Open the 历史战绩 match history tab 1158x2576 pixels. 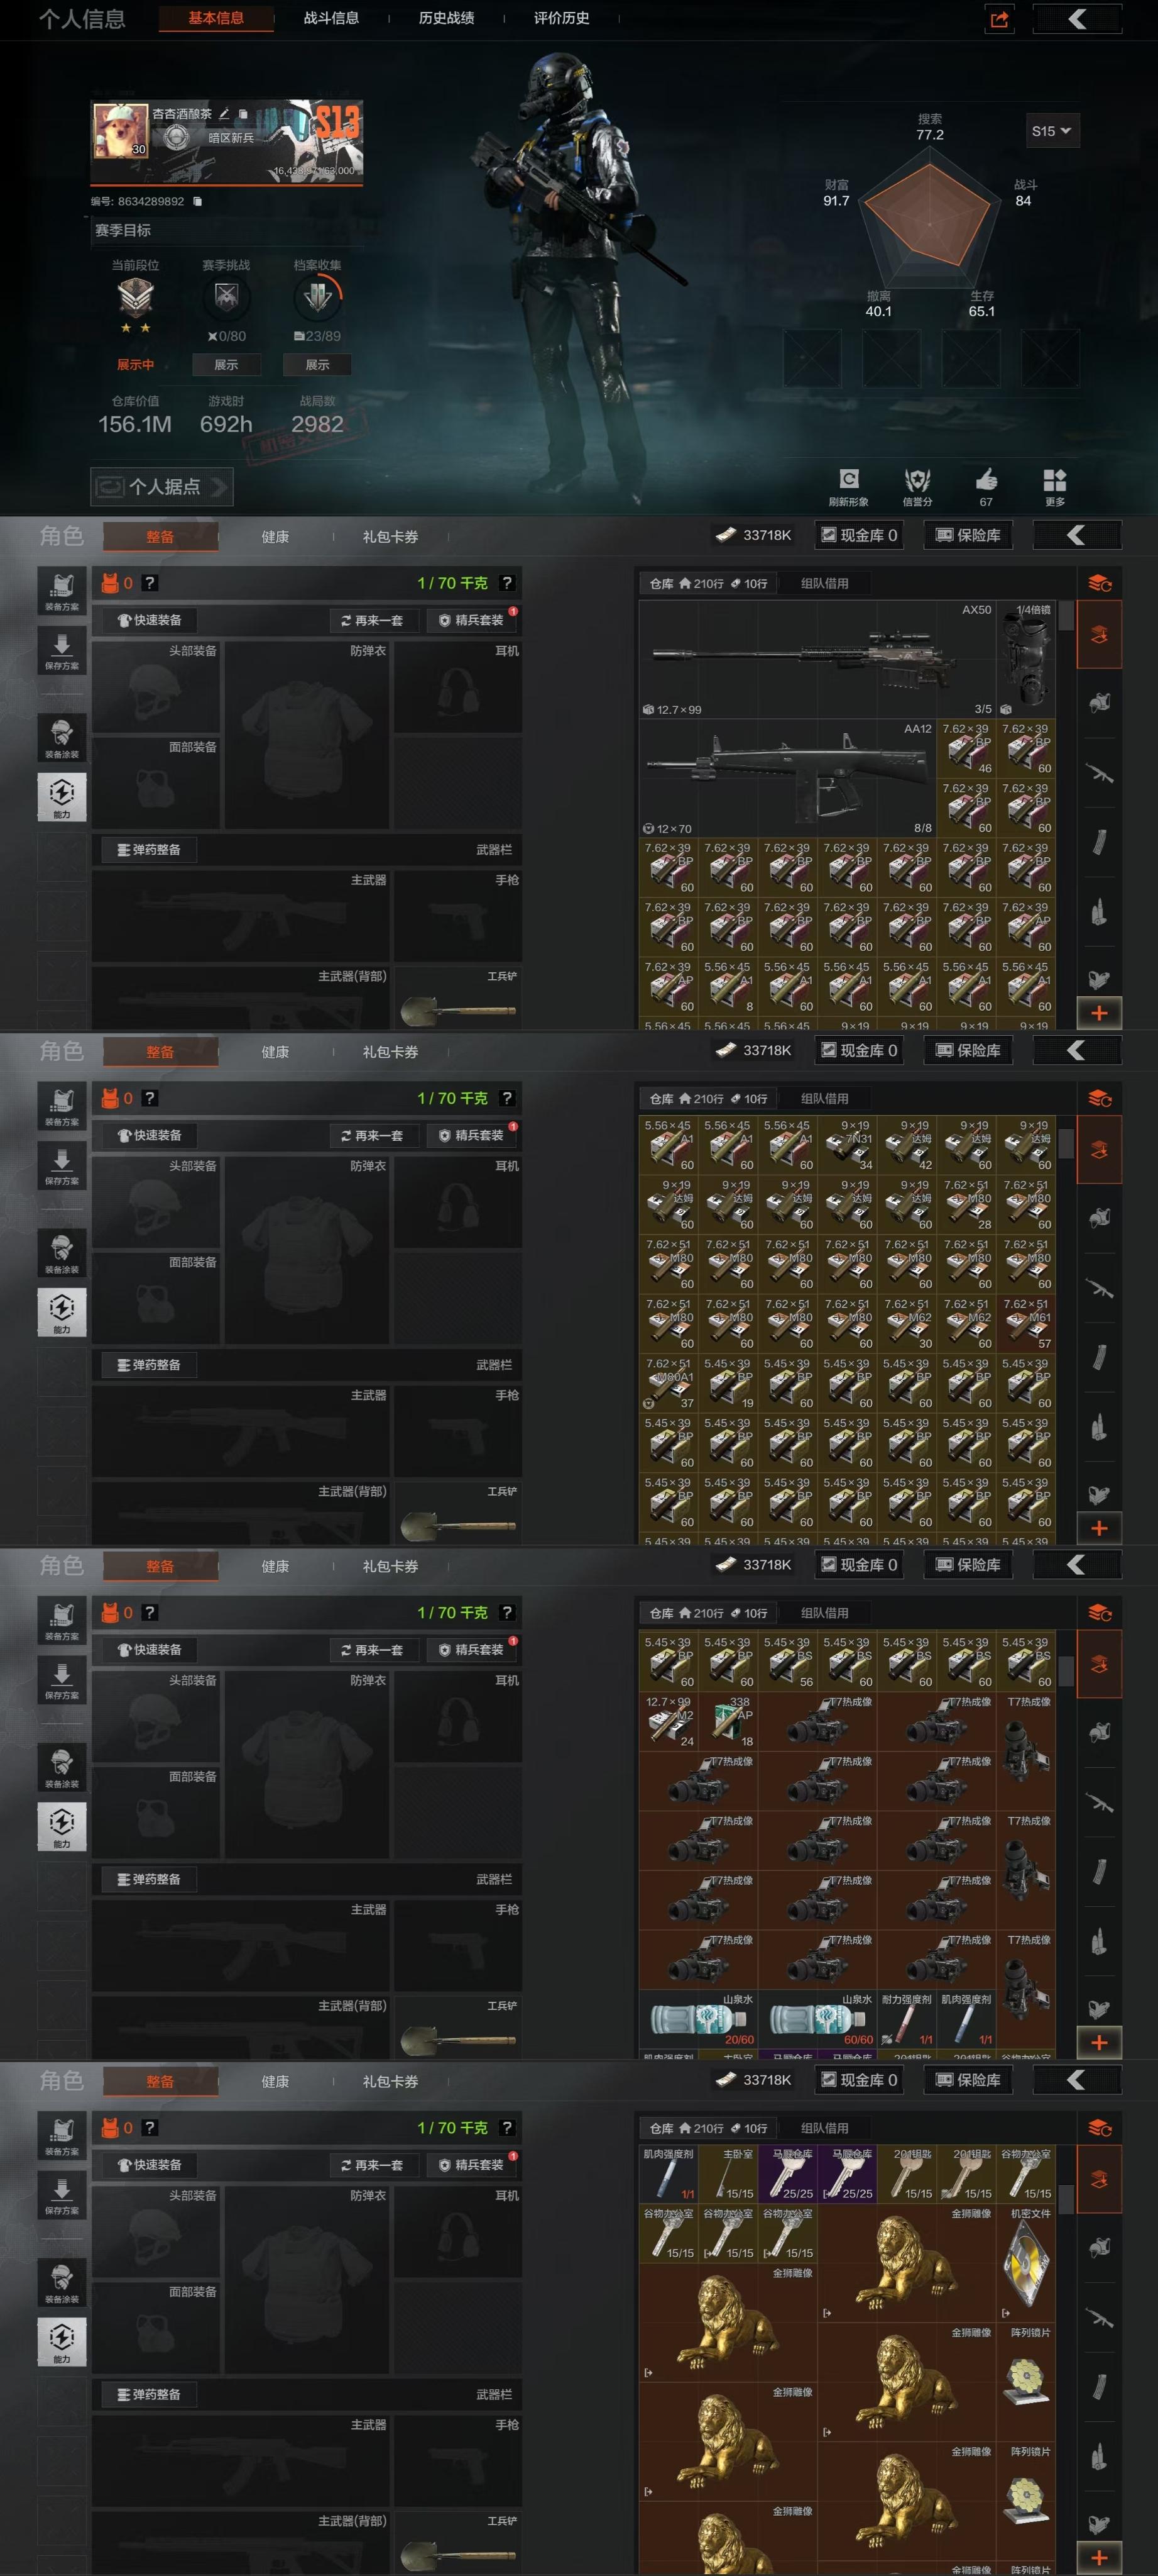point(445,18)
